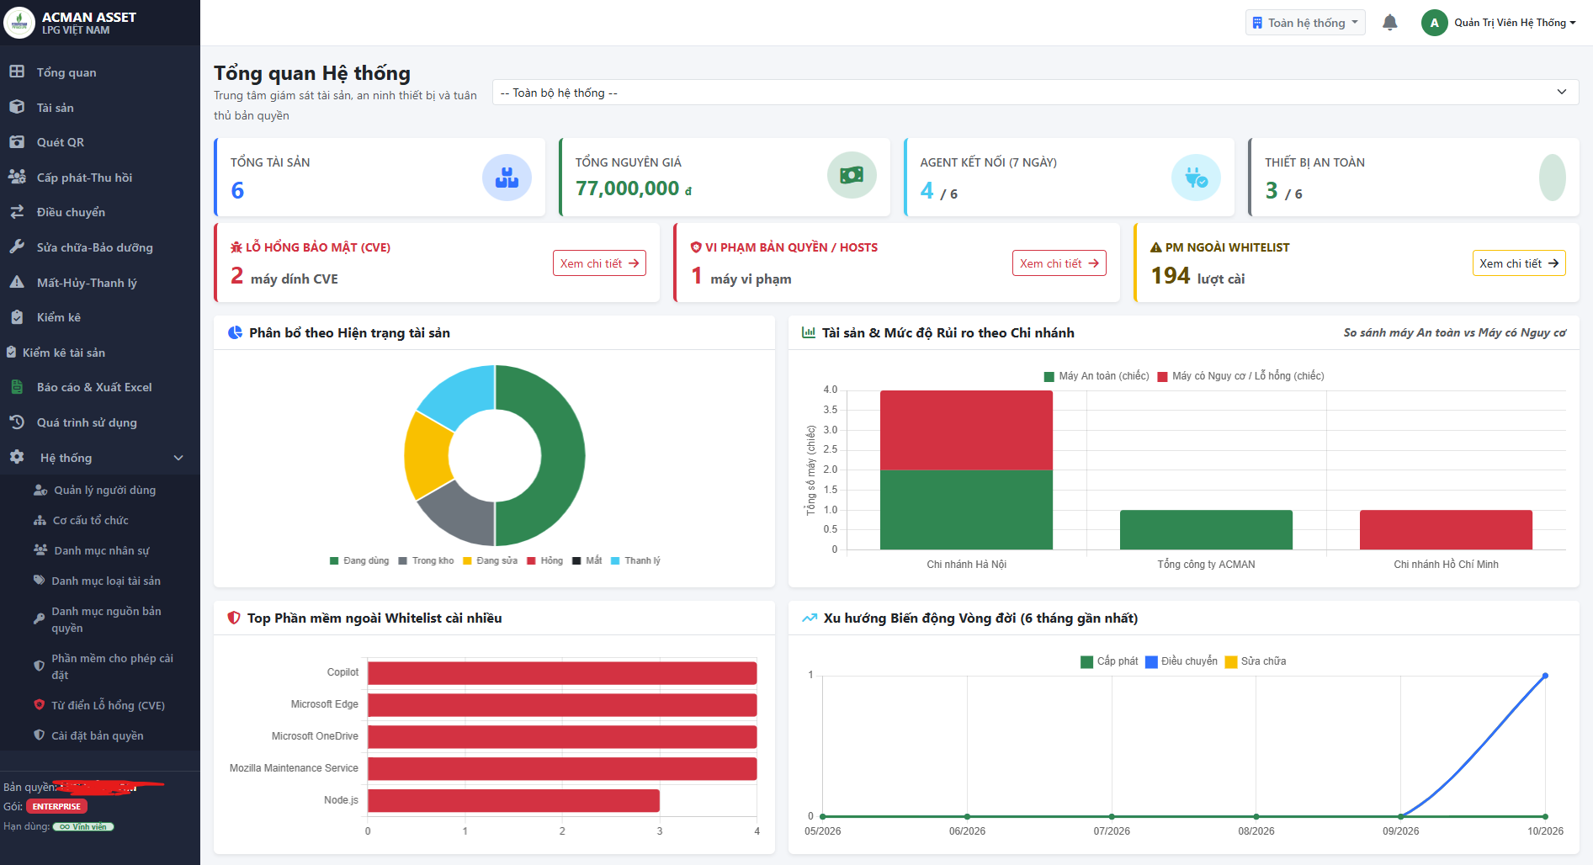Click the Copilot bar in whitelist chart
The height and width of the screenshot is (865, 1593).
562,673
